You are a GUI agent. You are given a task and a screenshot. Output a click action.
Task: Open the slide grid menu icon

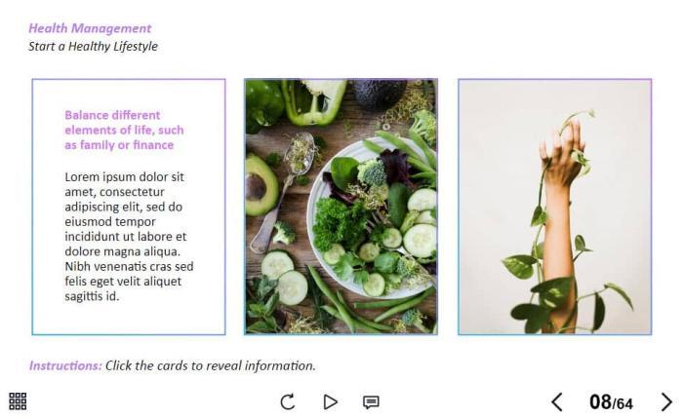[18, 401]
